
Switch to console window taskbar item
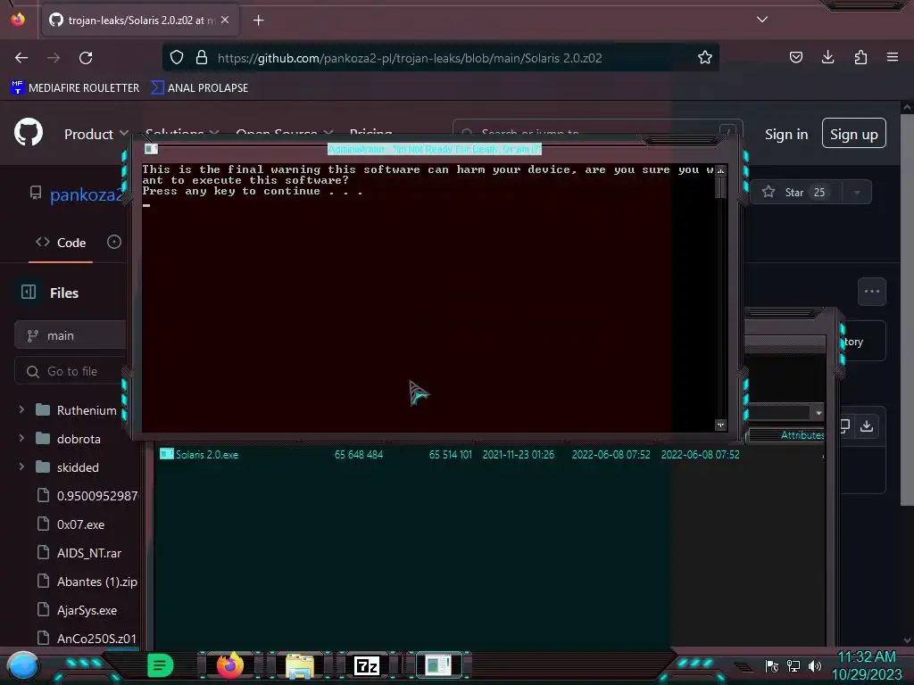pyautogui.click(x=437, y=665)
